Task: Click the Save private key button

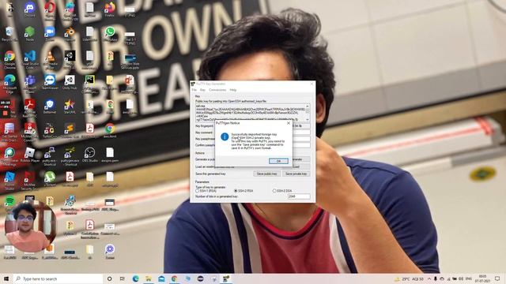Action: point(296,174)
